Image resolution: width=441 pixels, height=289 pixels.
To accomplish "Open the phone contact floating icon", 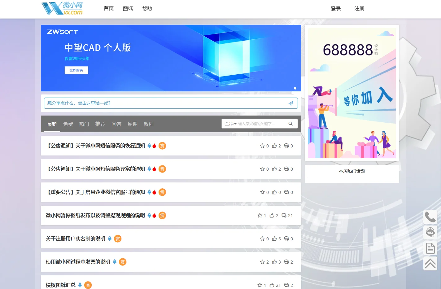I will pos(430,217).
